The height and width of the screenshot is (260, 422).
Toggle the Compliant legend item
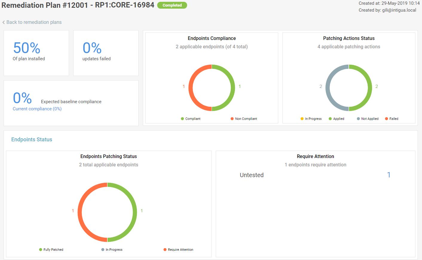coord(190,119)
